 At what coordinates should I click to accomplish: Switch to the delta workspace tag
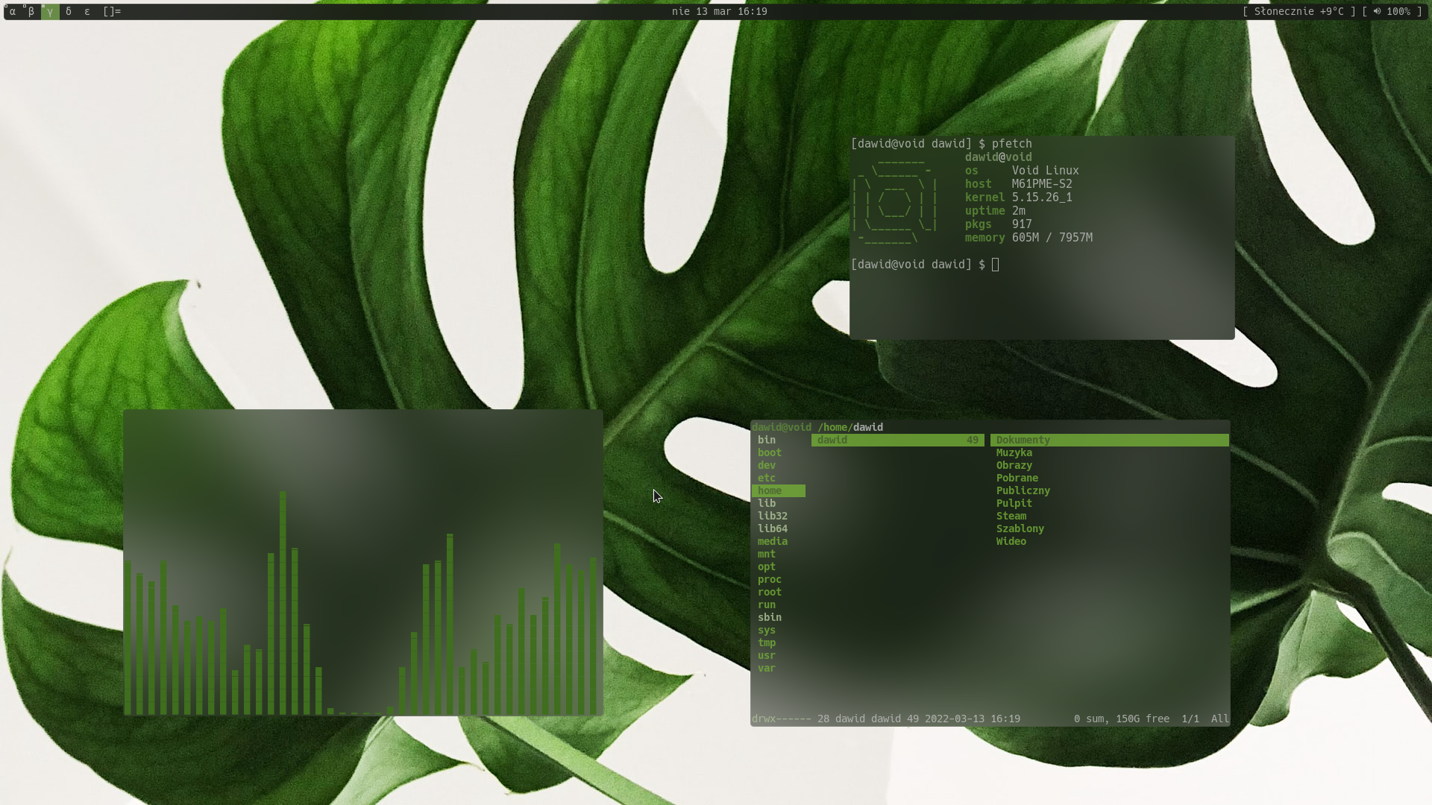[x=69, y=11]
